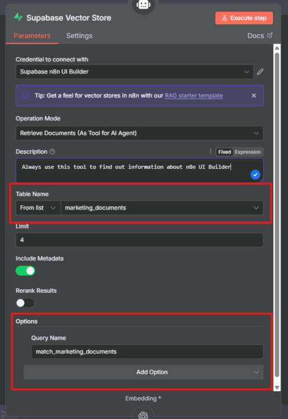Switch to the Settings tab
This screenshot has width=288, height=419.
click(x=79, y=35)
